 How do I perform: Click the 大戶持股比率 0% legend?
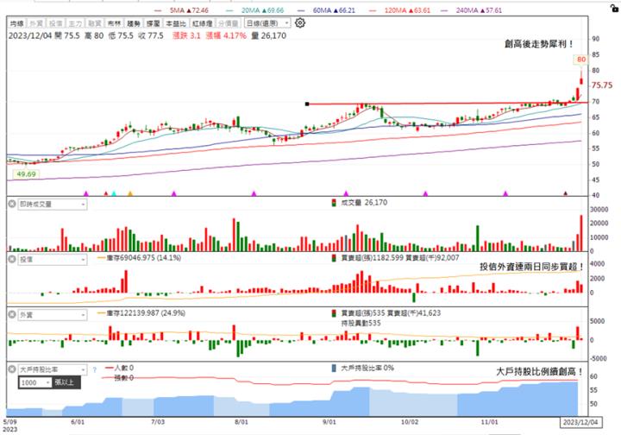363,368
